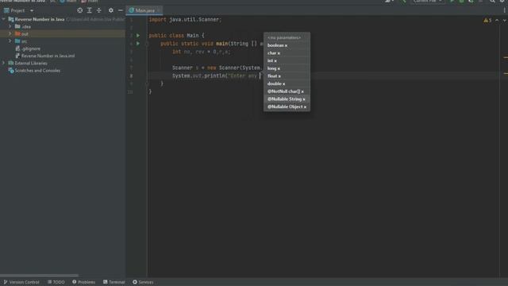Click the Build hammer icon
The height and width of the screenshot is (286, 508).
[403, 2]
